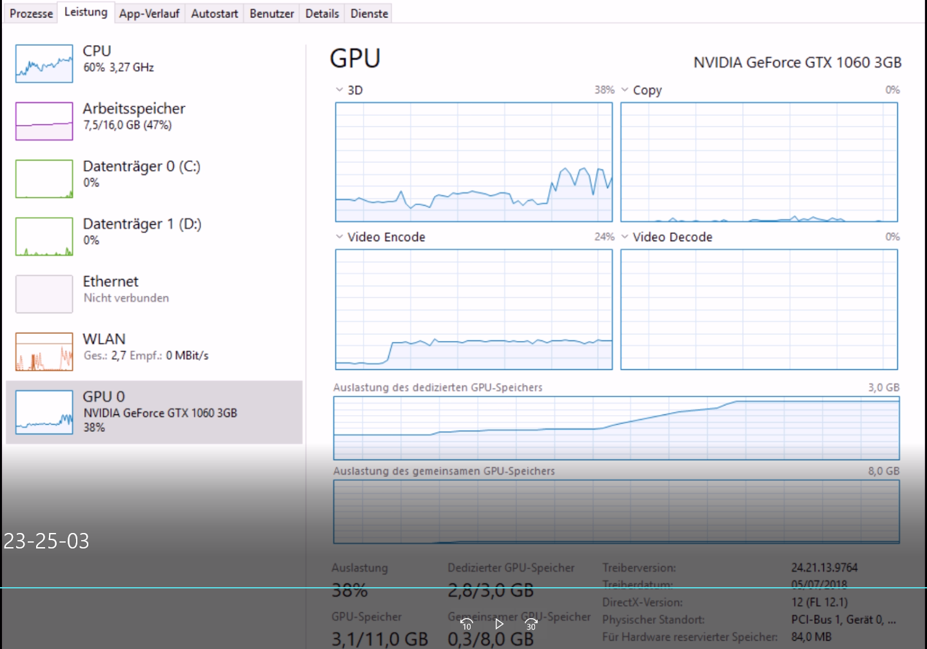Viewport: 927px width, 649px height.
Task: Go to the Dienste tab
Action: 369,14
